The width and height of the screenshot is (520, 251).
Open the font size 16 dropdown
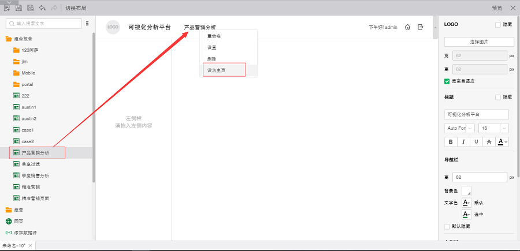pos(493,128)
